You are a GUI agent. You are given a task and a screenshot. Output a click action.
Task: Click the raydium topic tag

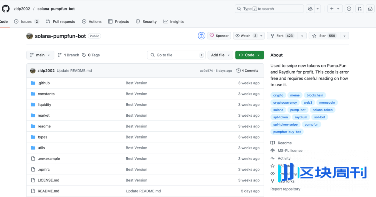(x=301, y=117)
